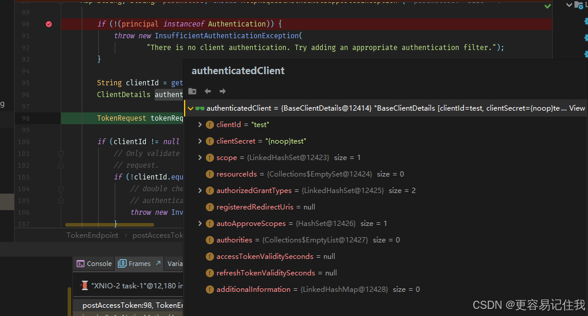Open the View link for authenticatedClient value
588x316 pixels.
577,108
